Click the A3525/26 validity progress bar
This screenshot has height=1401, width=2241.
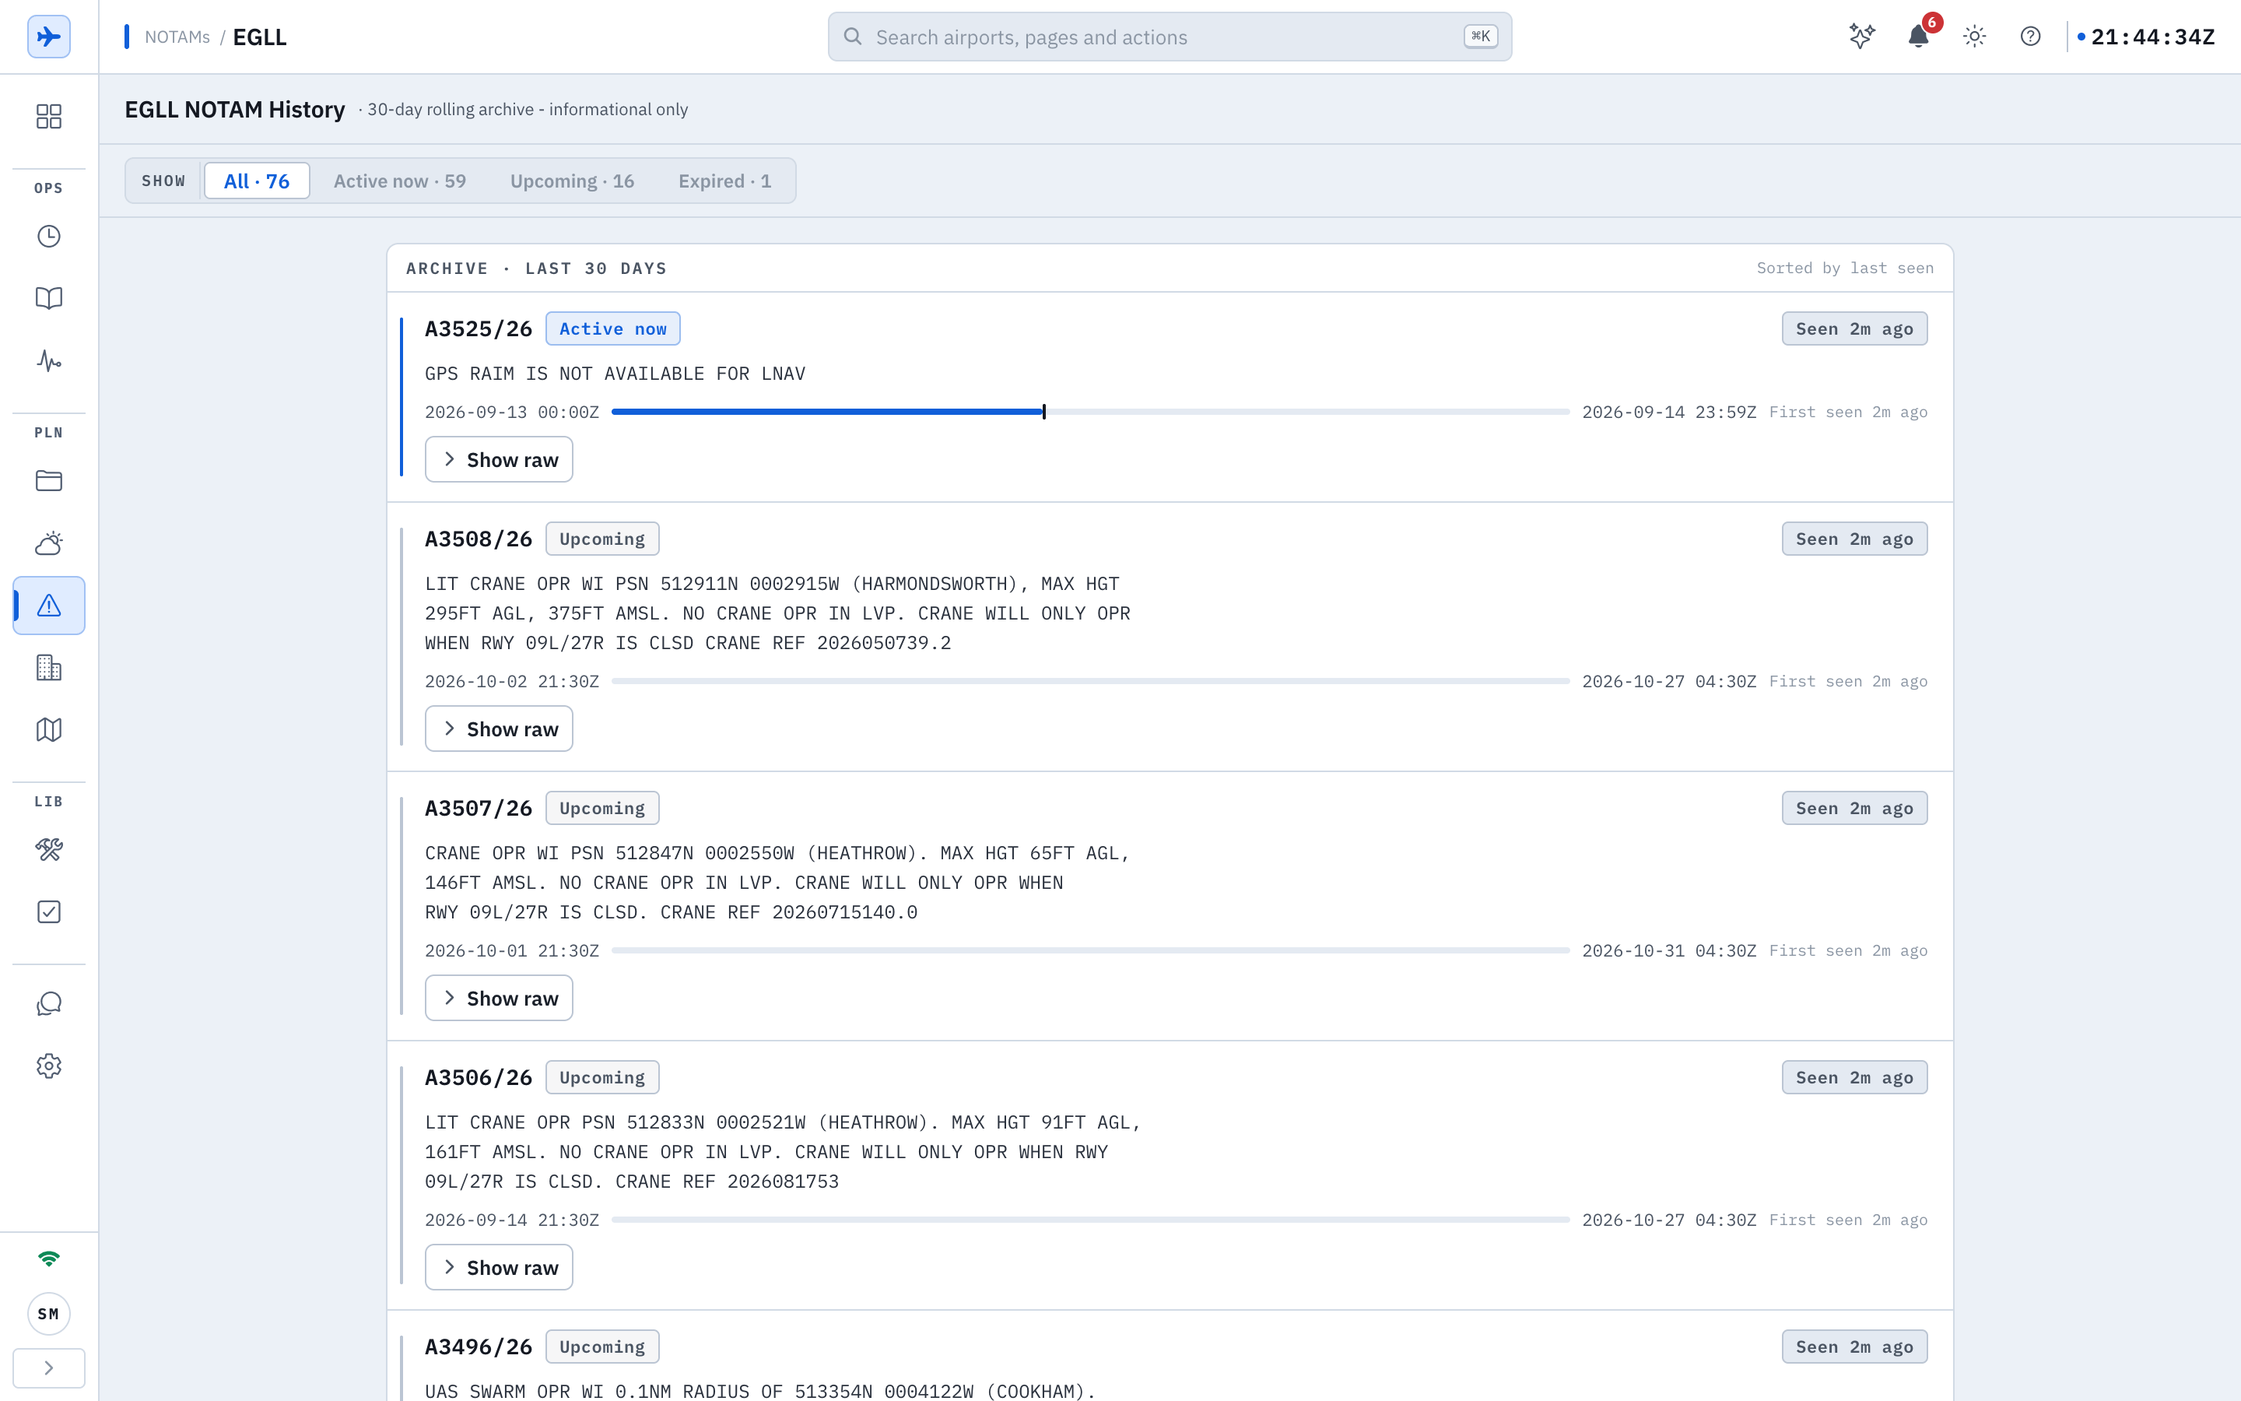(x=1091, y=413)
